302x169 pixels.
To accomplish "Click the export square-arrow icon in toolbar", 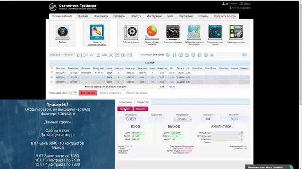I will pyautogui.click(x=117, y=55).
